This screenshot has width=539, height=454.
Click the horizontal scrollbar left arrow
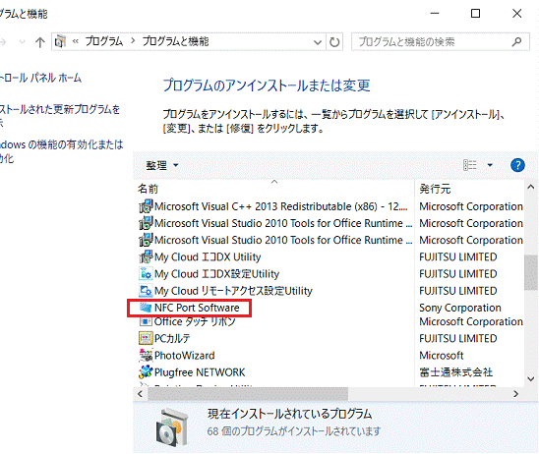pyautogui.click(x=140, y=394)
